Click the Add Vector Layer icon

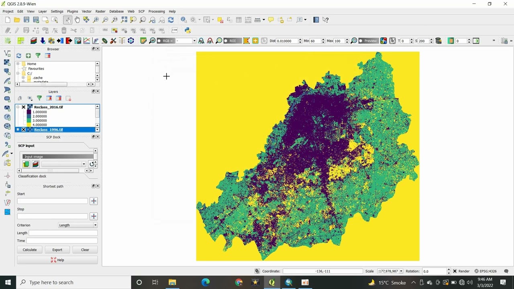pos(7,53)
